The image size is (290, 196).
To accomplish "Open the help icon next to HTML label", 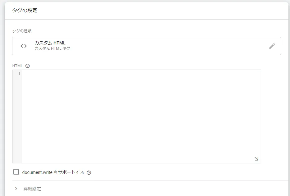I will (x=27, y=66).
